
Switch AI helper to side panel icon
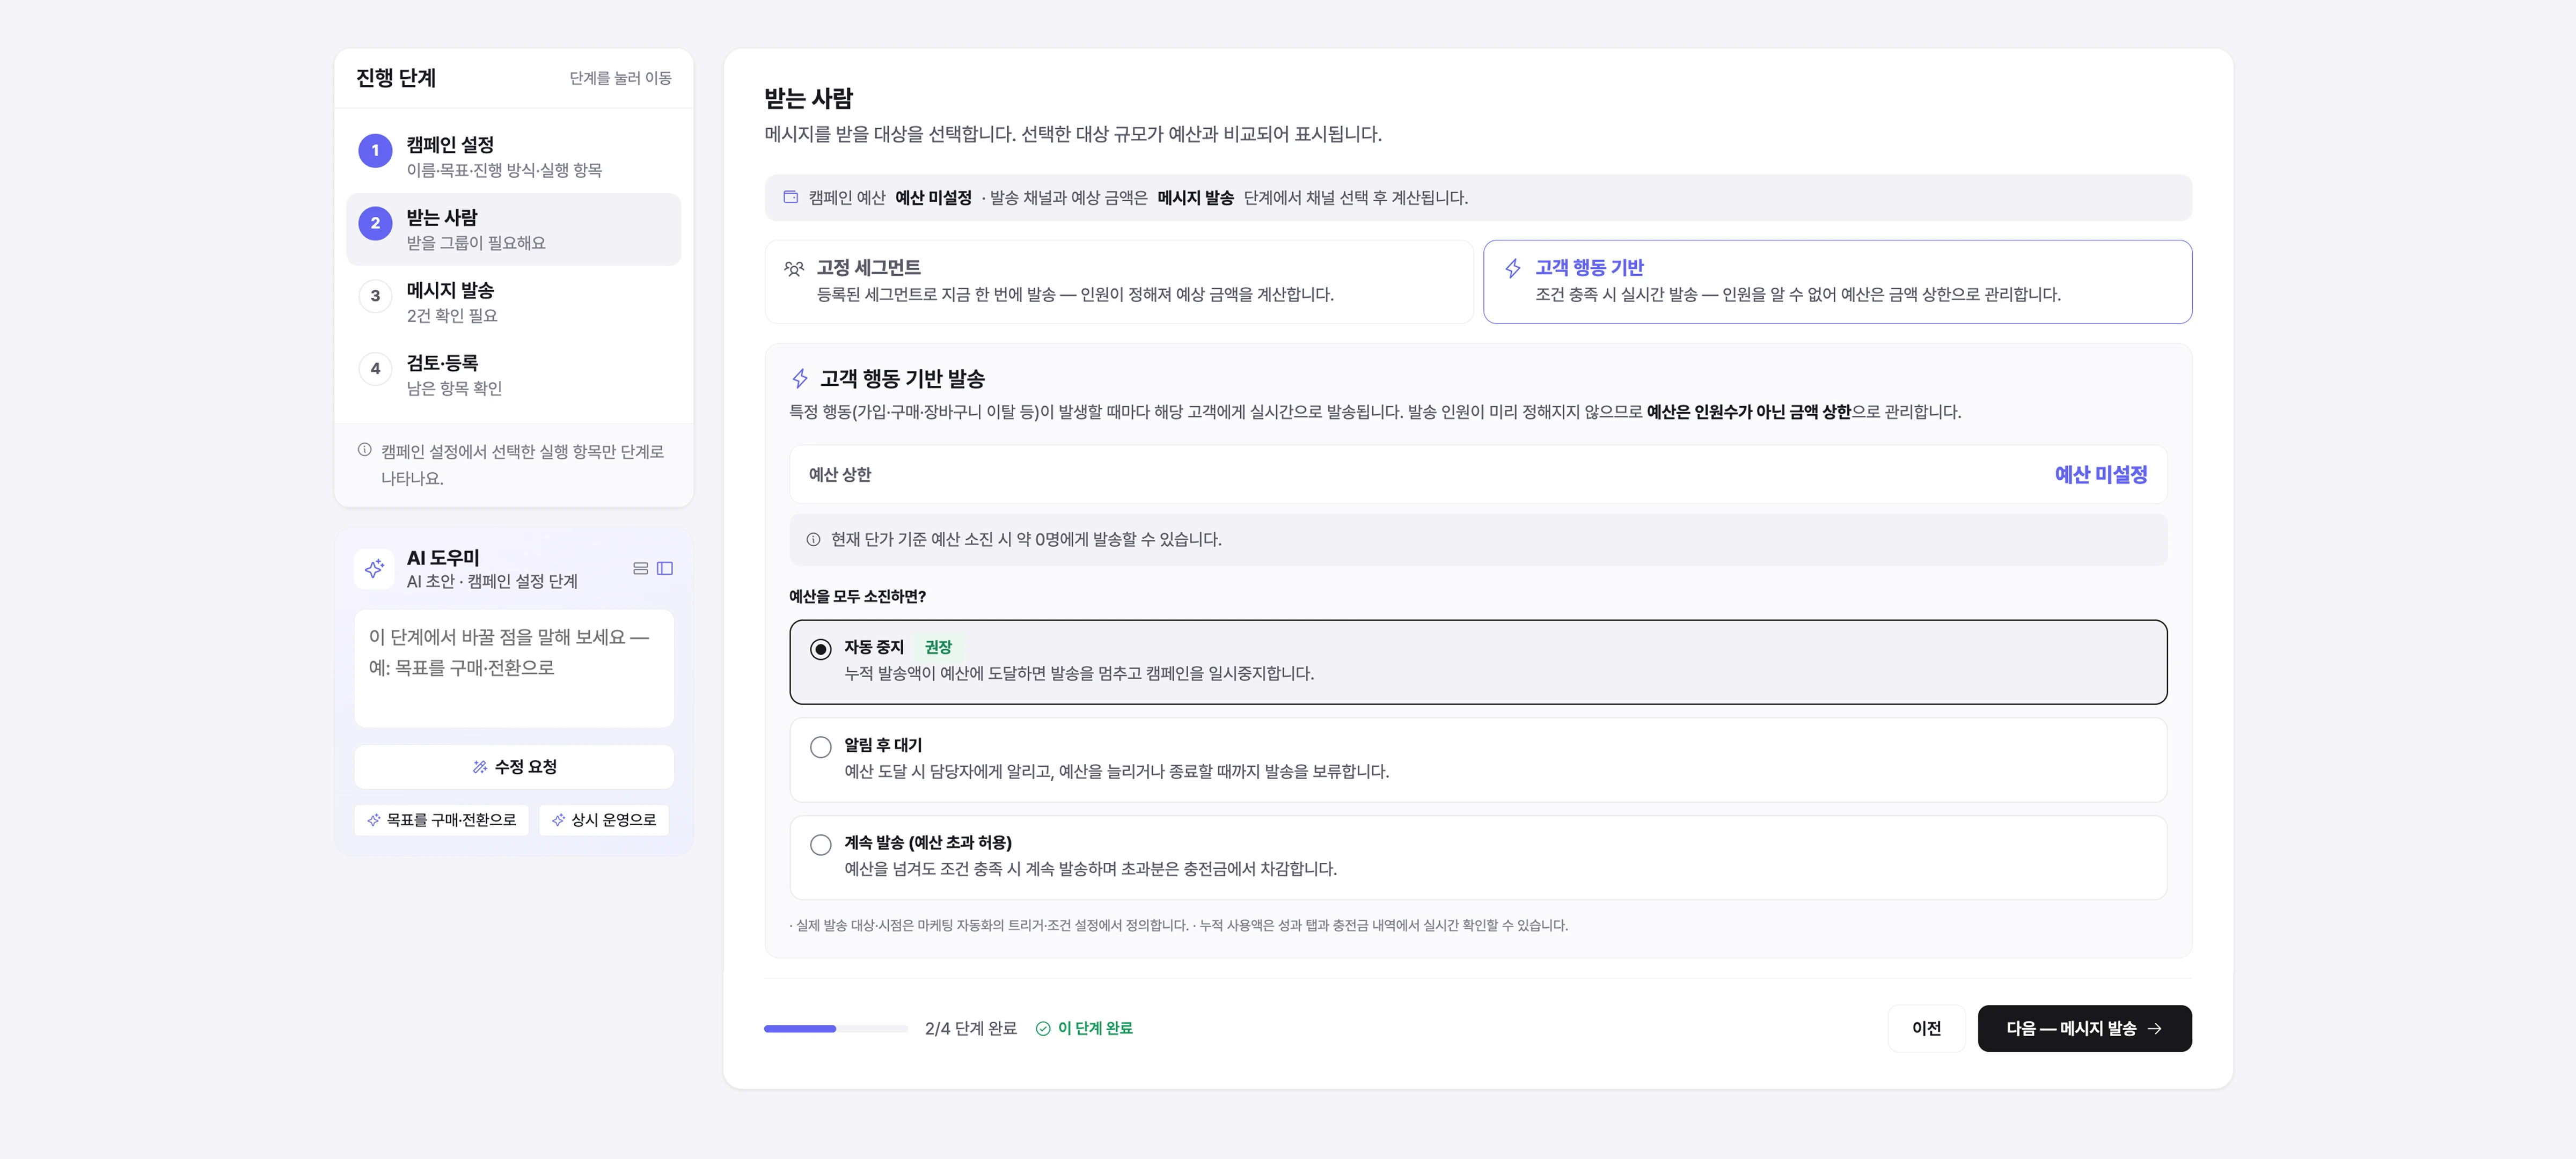point(665,568)
